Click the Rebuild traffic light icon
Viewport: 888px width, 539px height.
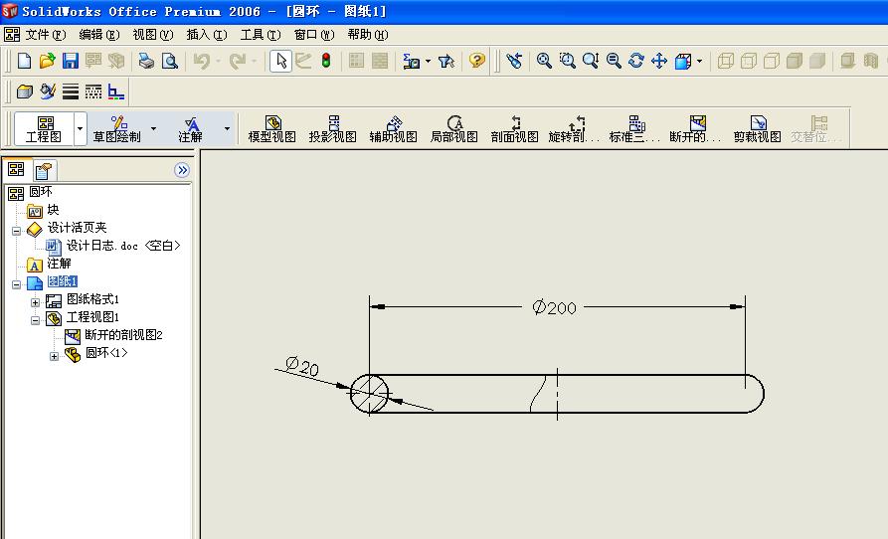[x=326, y=61]
